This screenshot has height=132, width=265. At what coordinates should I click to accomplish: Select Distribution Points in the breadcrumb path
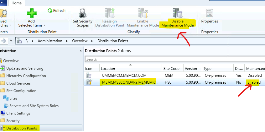[x=113, y=41]
